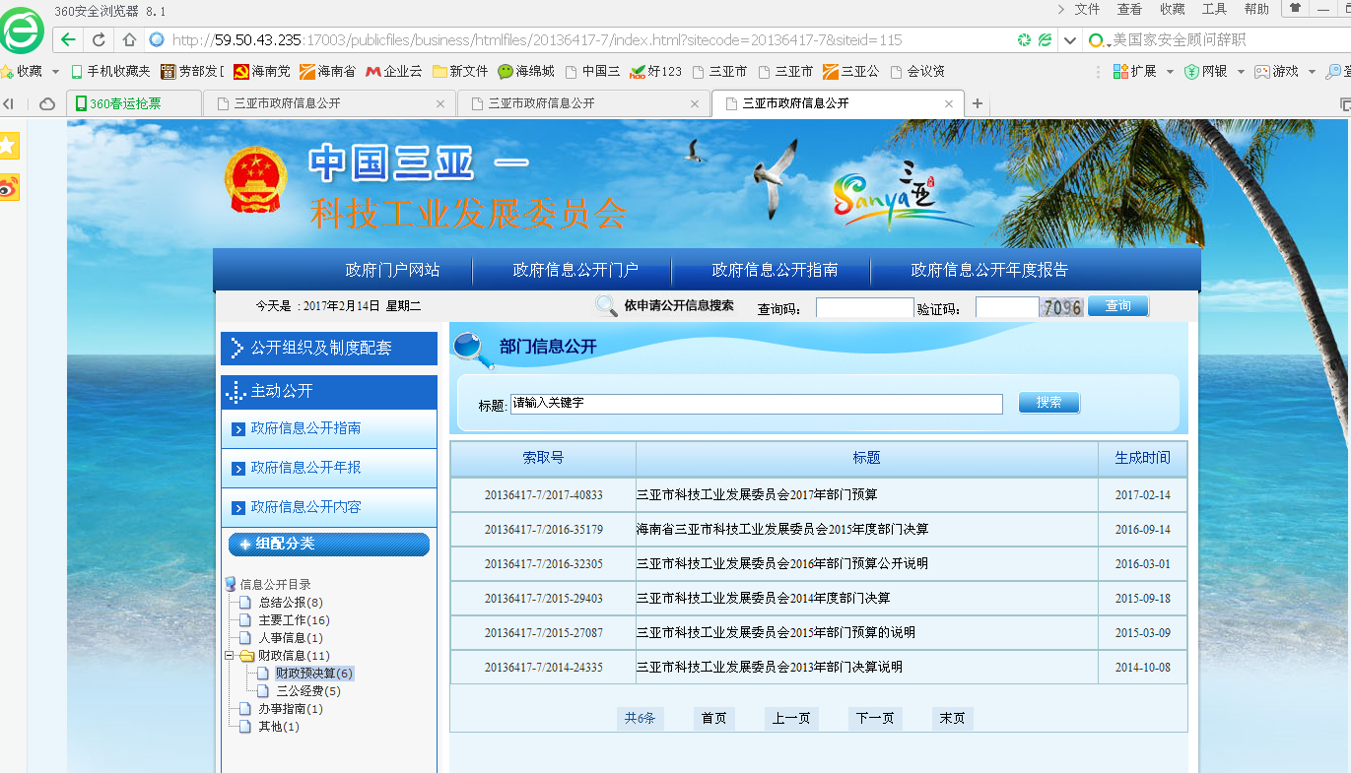Click the 搜索 button
This screenshot has width=1351, height=773.
pos(1049,403)
